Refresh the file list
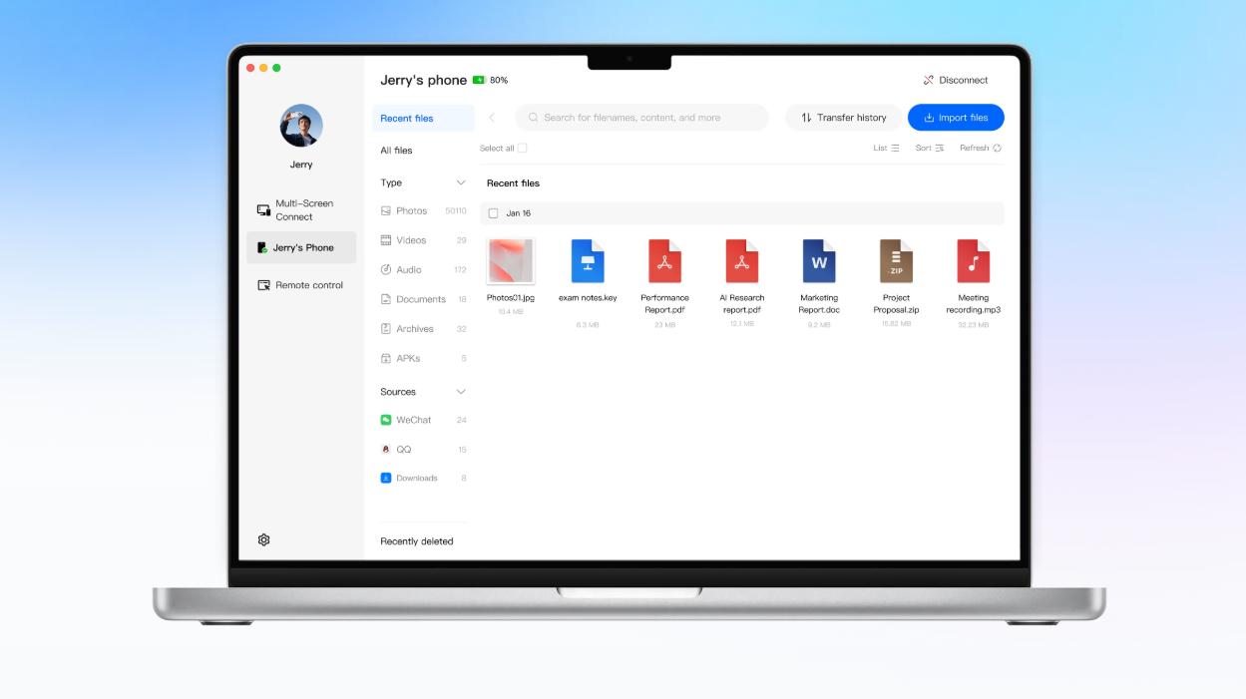Screen dimensions: 1246x699 (981, 149)
